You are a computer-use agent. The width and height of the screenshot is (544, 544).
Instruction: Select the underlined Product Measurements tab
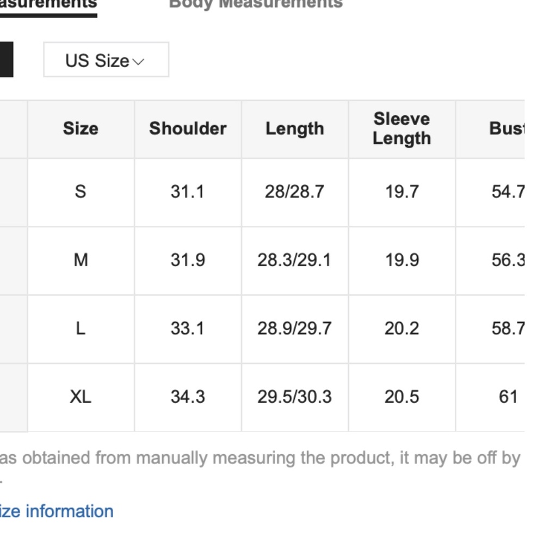click(x=48, y=4)
